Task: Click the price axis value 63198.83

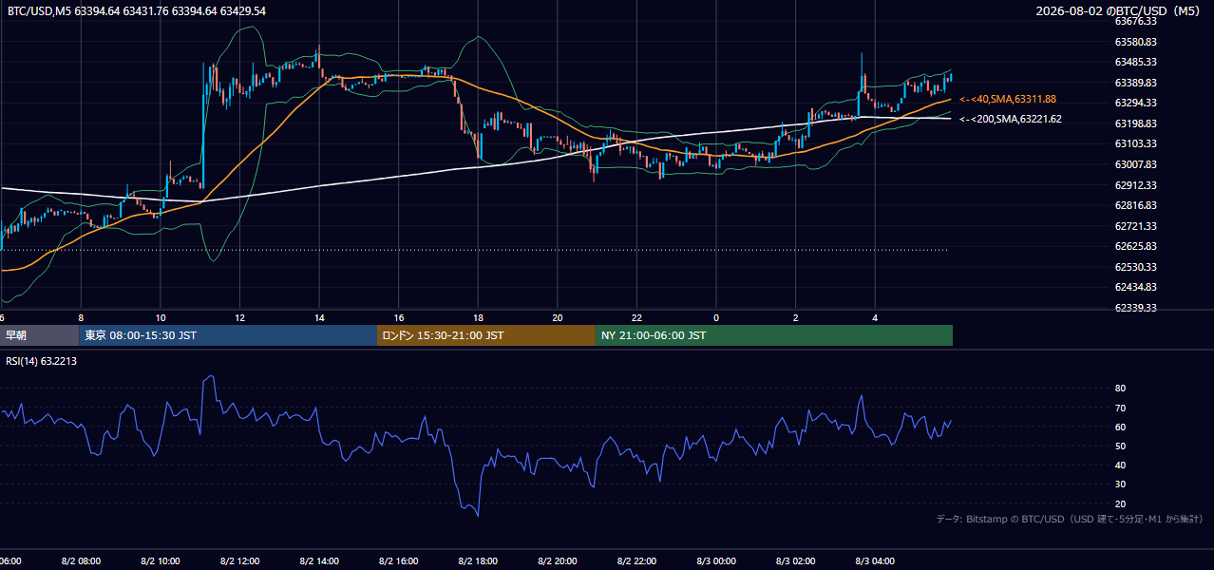Action: [x=1135, y=123]
